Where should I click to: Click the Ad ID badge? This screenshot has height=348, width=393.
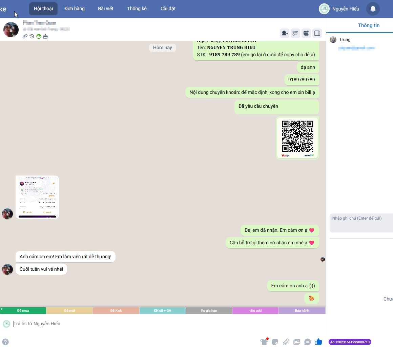pyautogui.click(x=350, y=342)
